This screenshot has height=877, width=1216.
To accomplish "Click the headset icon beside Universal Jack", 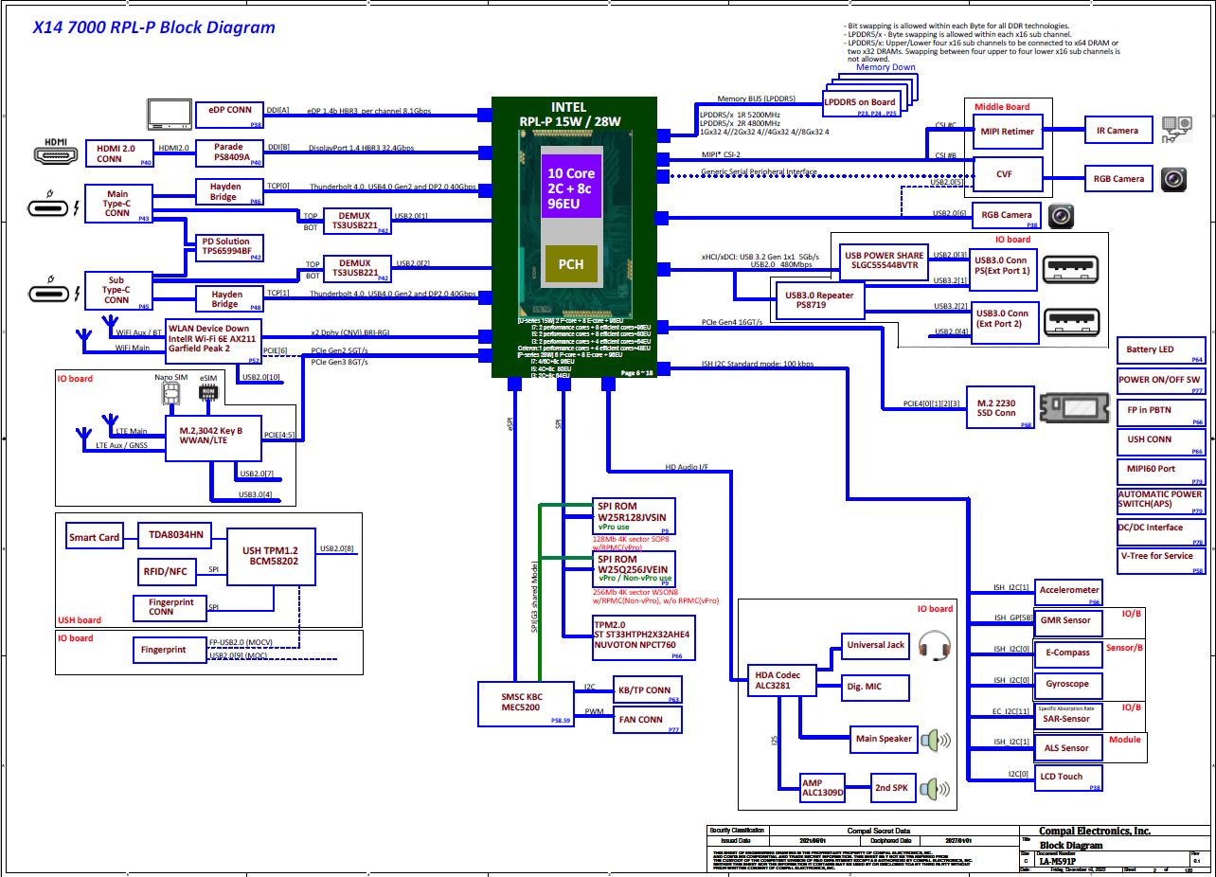I will (934, 647).
